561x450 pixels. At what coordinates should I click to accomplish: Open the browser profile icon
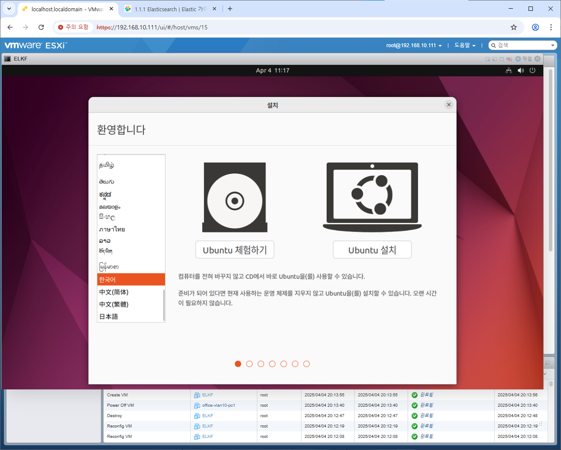[x=535, y=27]
